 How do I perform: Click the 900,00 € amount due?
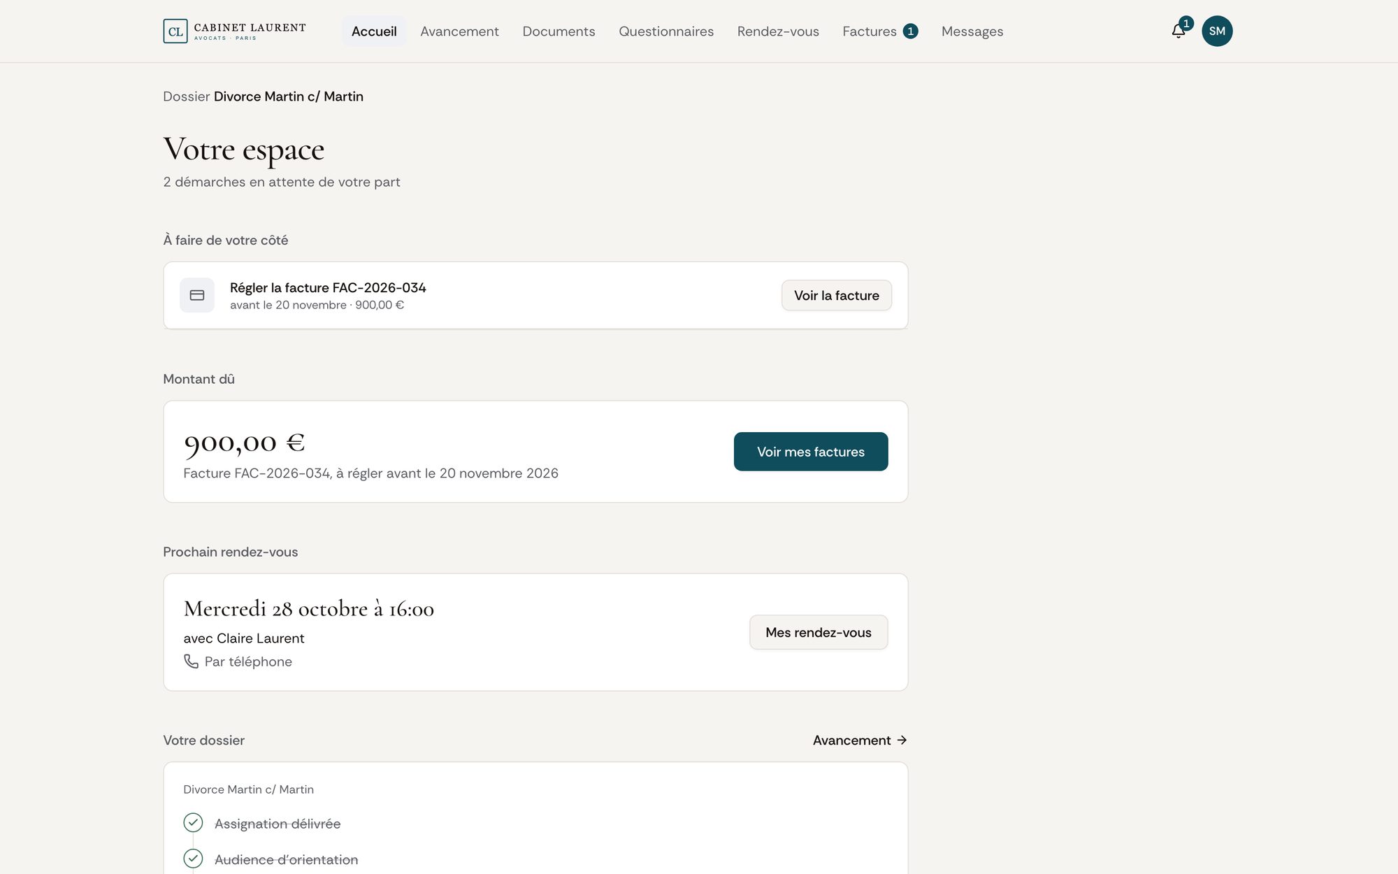[244, 442]
